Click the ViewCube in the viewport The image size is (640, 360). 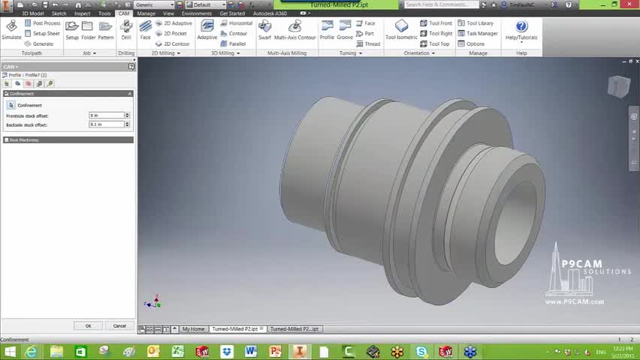tap(619, 86)
